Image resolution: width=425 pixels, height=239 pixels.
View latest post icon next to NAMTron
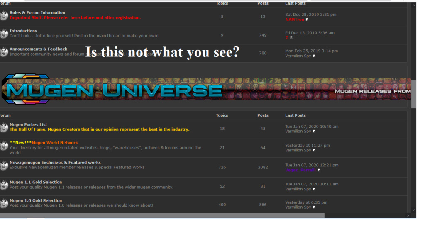[307, 20]
